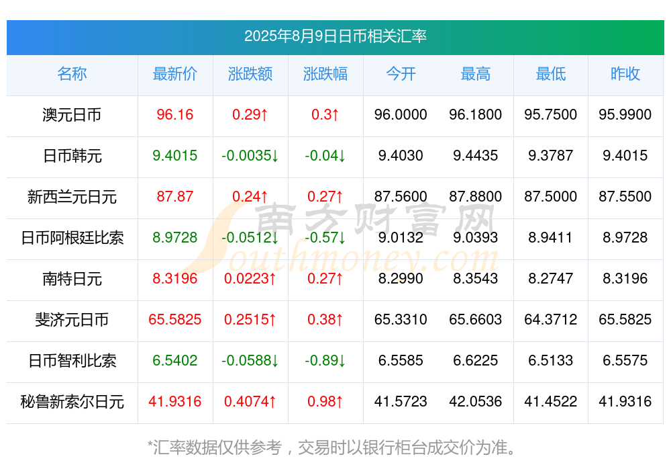Click the latest price '96.16'
The height and width of the screenshot is (469, 671).
(174, 114)
